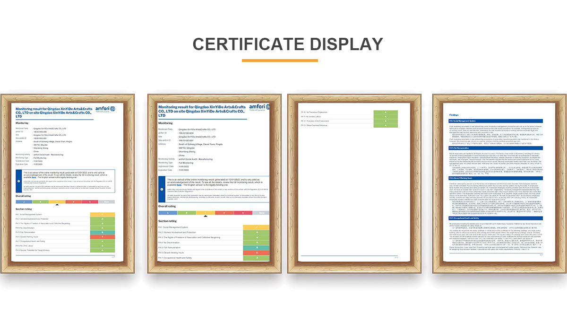
Task: Select red E overall rating in second certificate
Action: pos(242,213)
